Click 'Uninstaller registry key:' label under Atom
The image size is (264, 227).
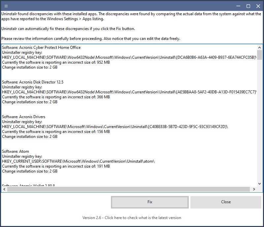pos(22,156)
